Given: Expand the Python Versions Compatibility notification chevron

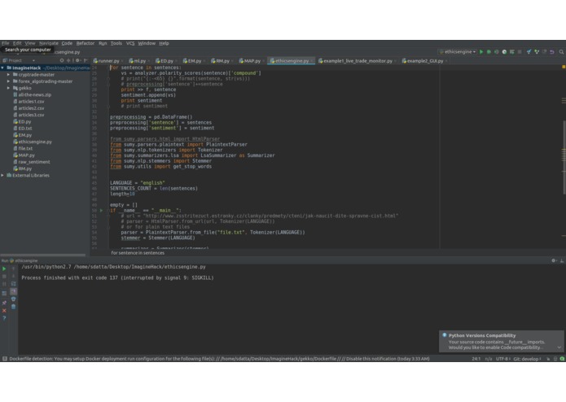Looking at the screenshot, I should click(x=559, y=347).
